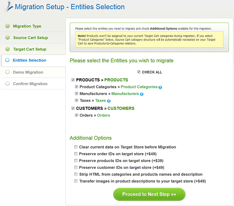Open the Entities Selection step

coord(29,60)
